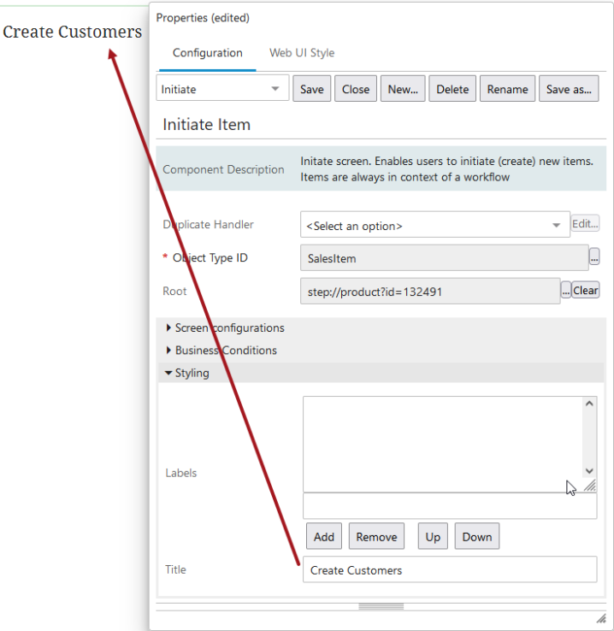The height and width of the screenshot is (631, 614).
Task: Click the Object Type ID field
Action: [x=444, y=258]
